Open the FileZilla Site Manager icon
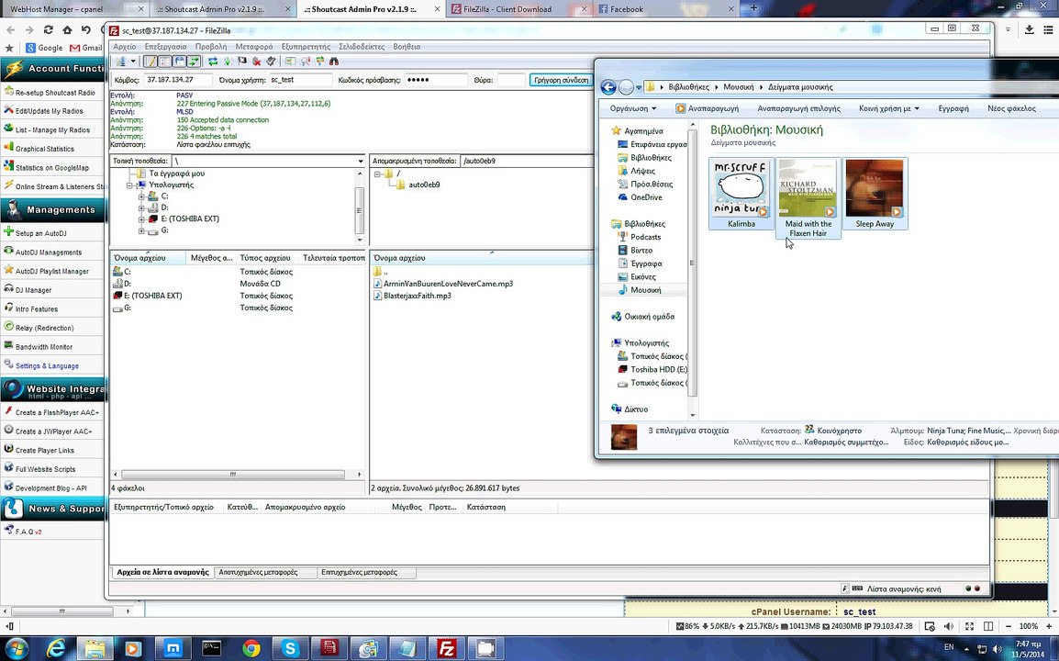This screenshot has height=661, width=1059. 120,62
